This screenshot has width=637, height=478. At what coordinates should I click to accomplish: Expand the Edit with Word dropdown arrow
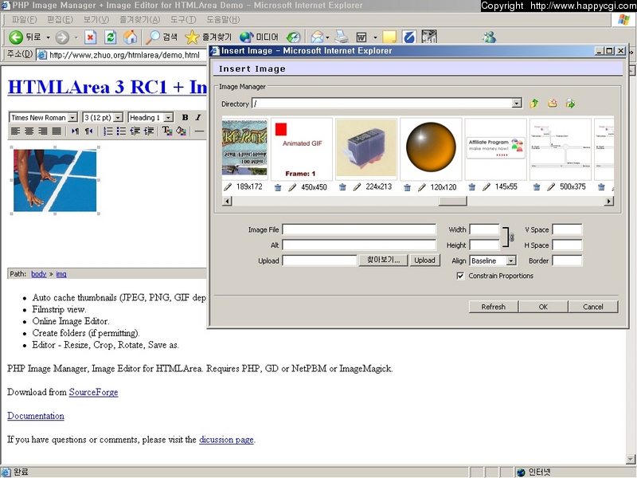coord(375,37)
